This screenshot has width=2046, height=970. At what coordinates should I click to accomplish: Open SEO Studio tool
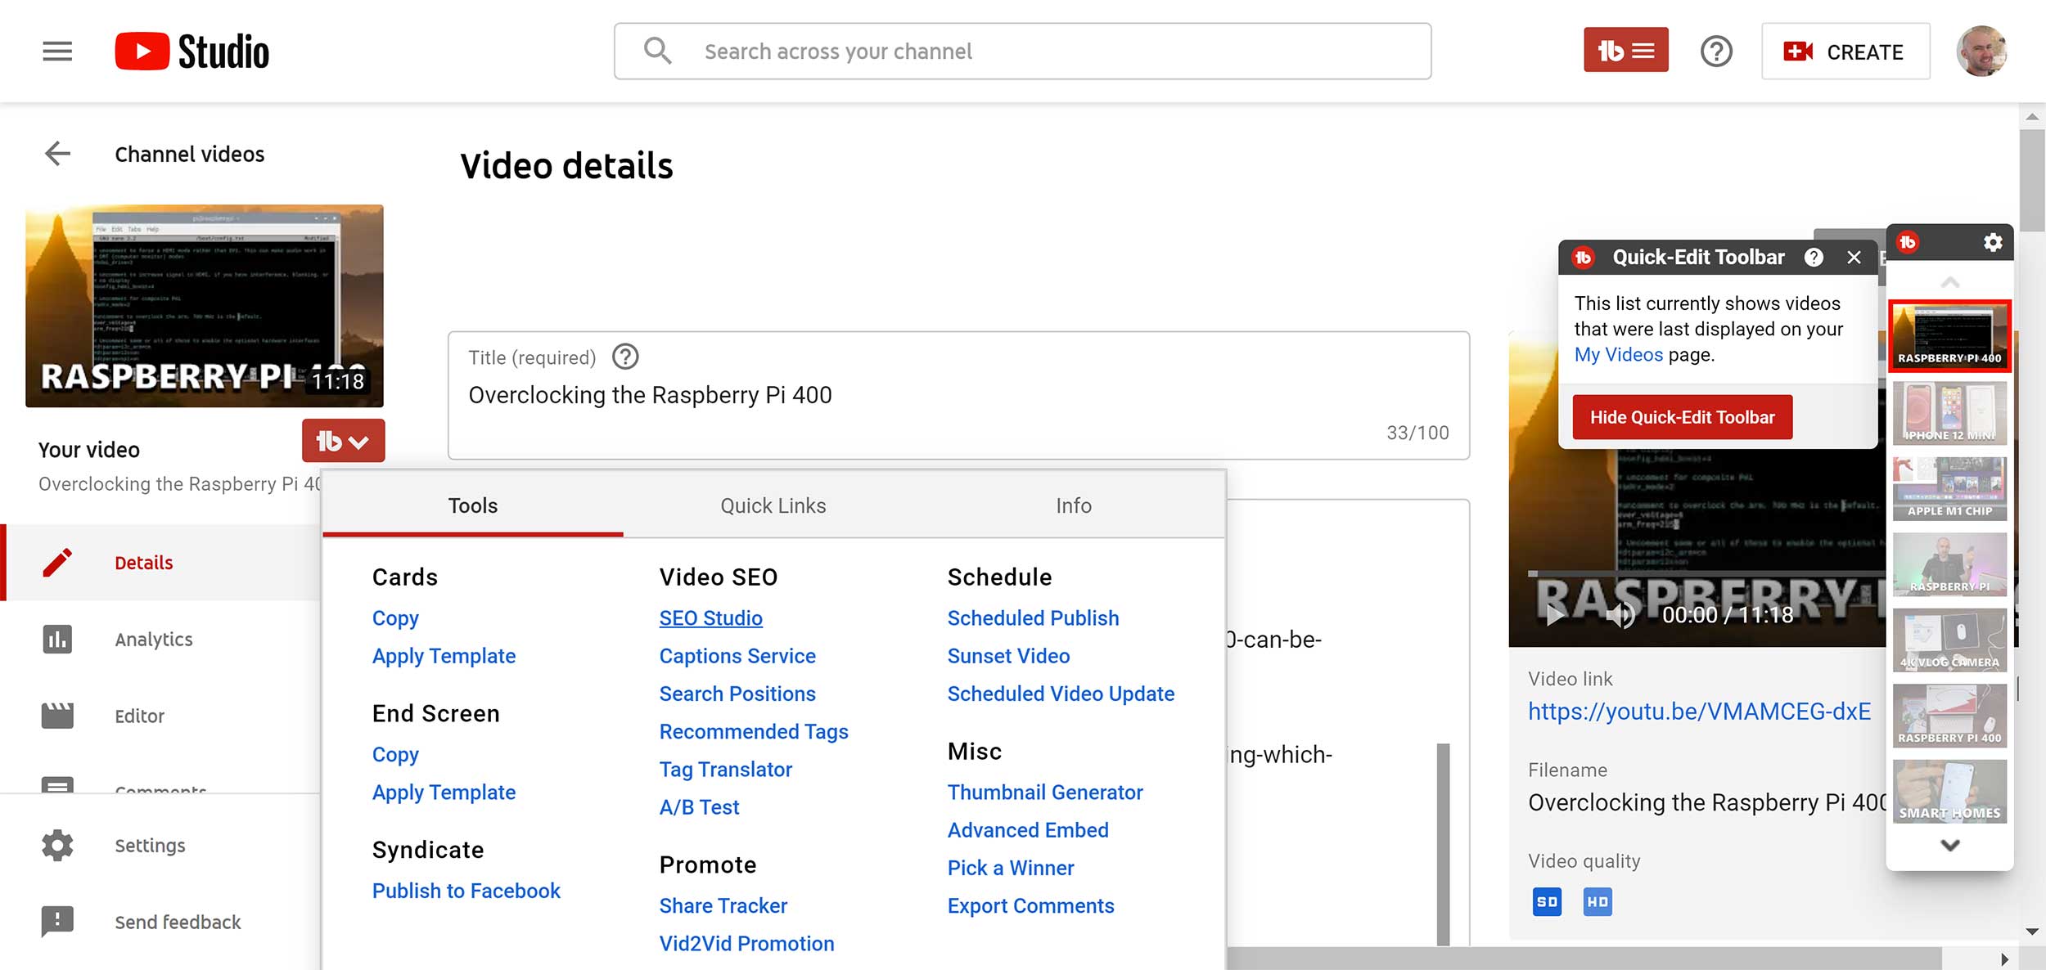pyautogui.click(x=710, y=618)
